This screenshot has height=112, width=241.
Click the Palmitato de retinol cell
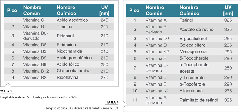tap(199, 100)
